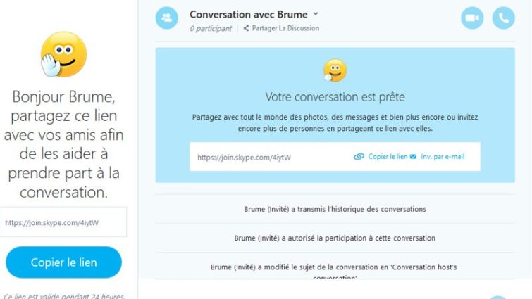Click 'Copier le lien' text in the banner
Image resolution: width=532 pixels, height=299 pixels.
(x=388, y=157)
